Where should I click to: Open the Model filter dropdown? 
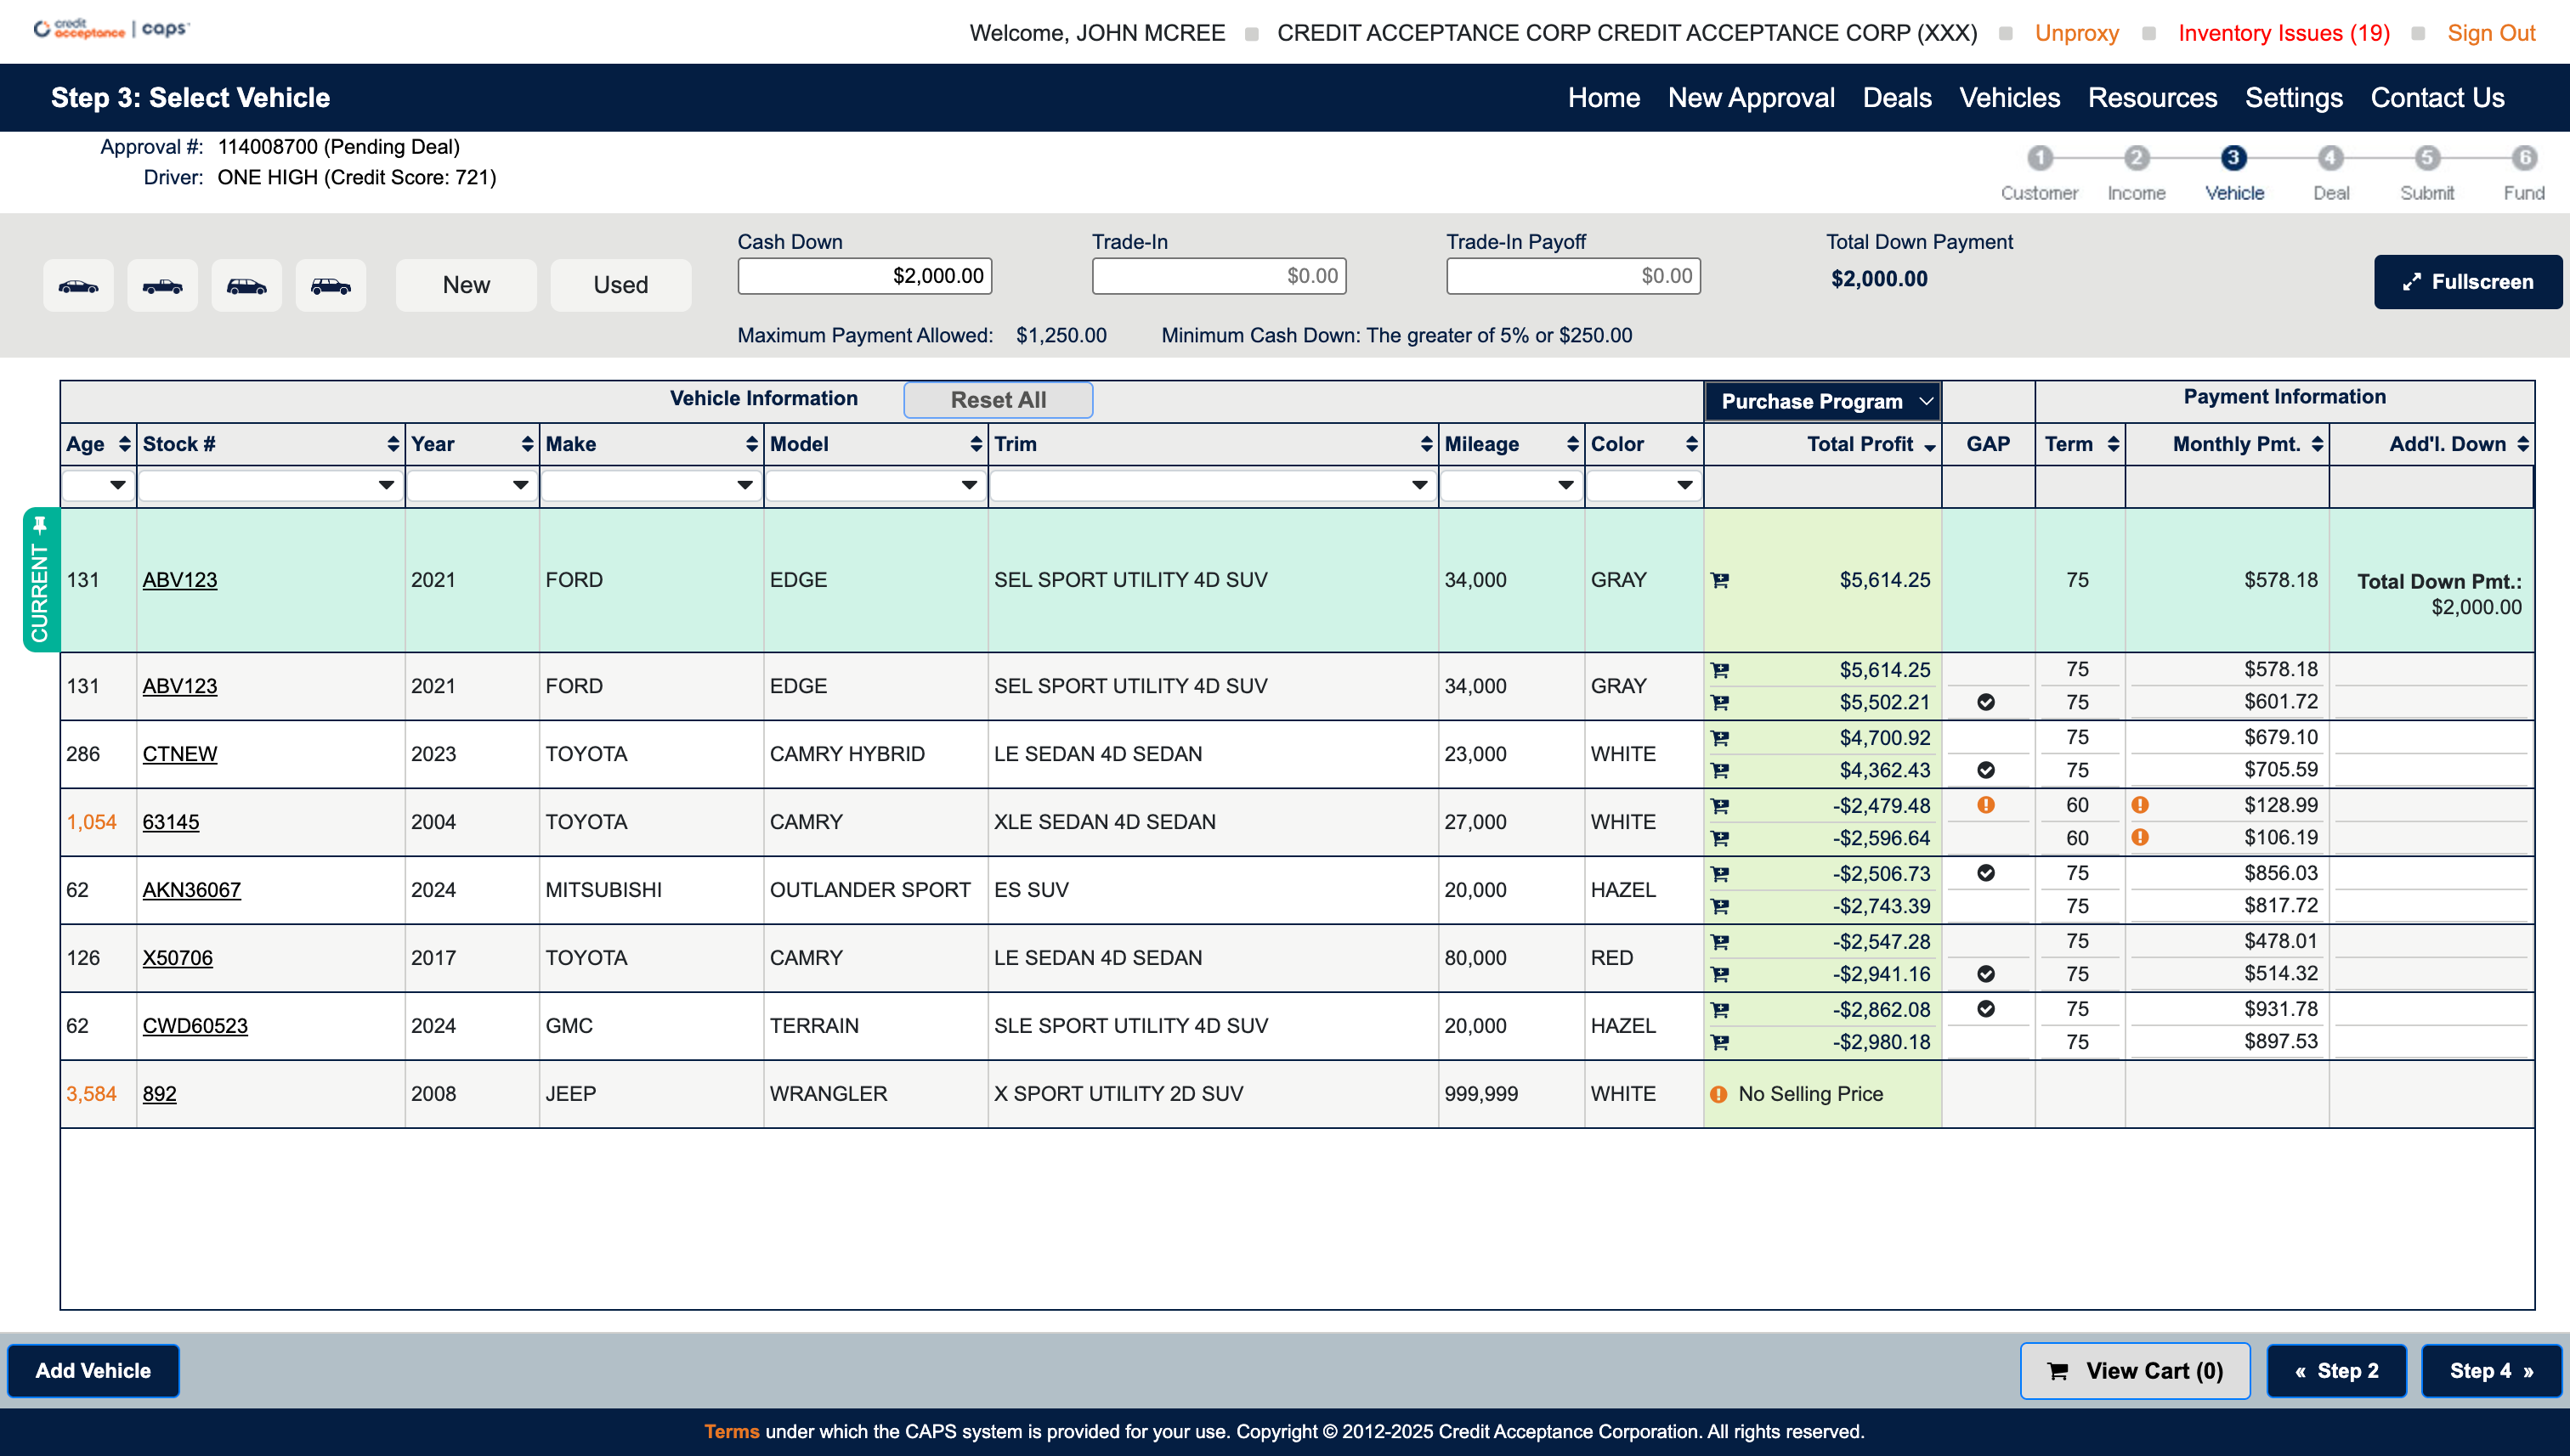(x=875, y=486)
